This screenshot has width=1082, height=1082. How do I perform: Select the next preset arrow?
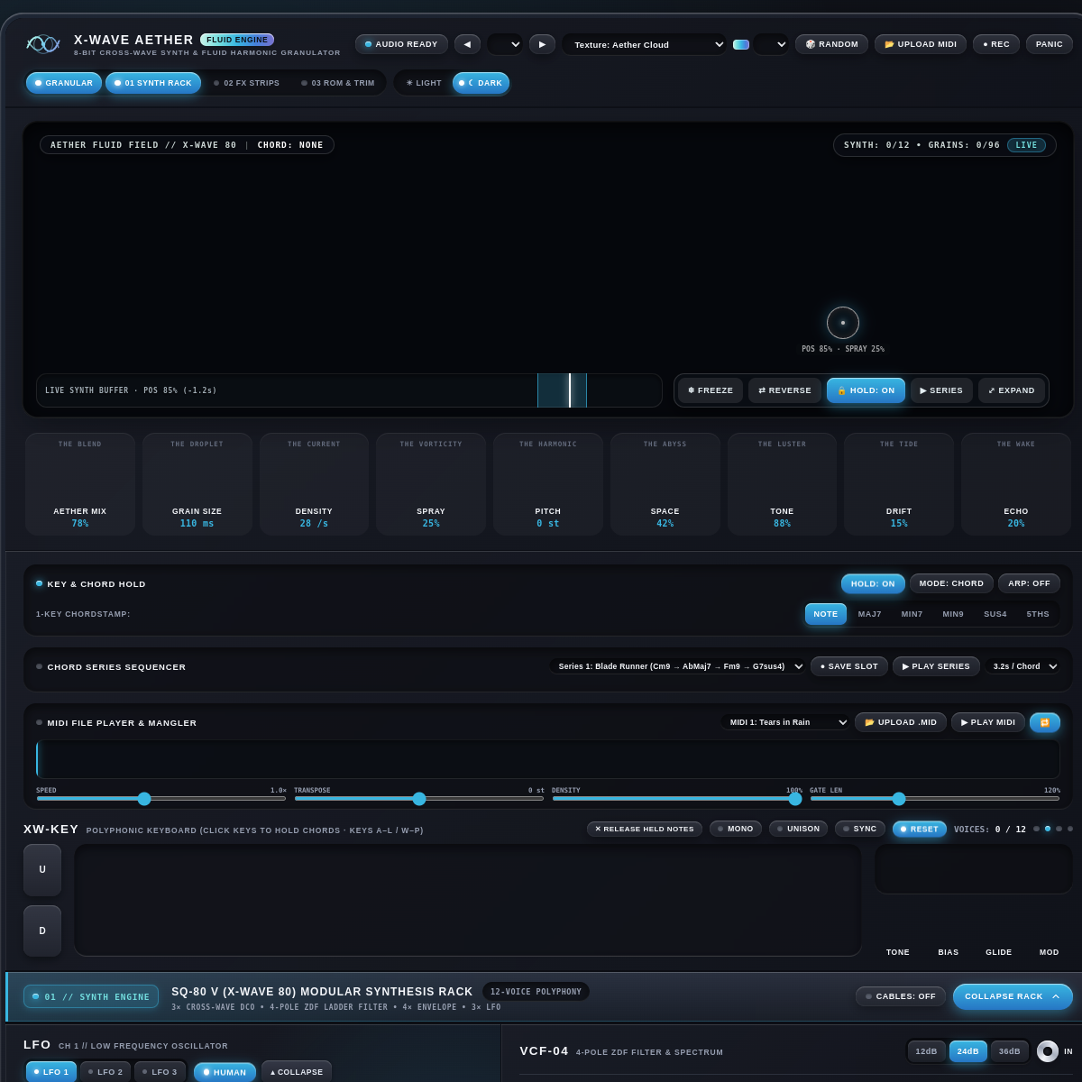(x=542, y=44)
